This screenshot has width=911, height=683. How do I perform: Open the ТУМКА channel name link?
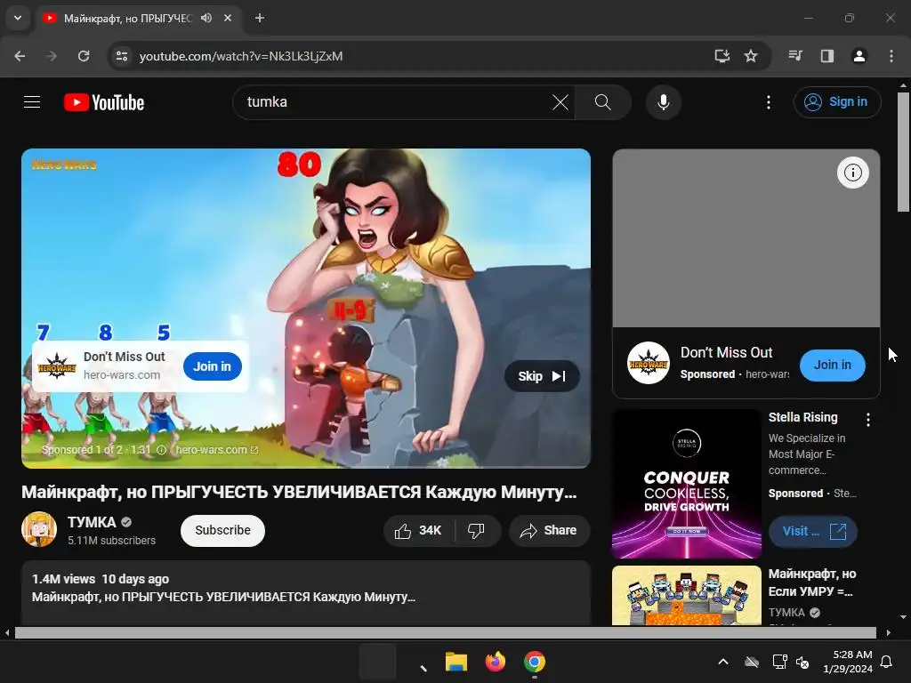[x=92, y=522]
